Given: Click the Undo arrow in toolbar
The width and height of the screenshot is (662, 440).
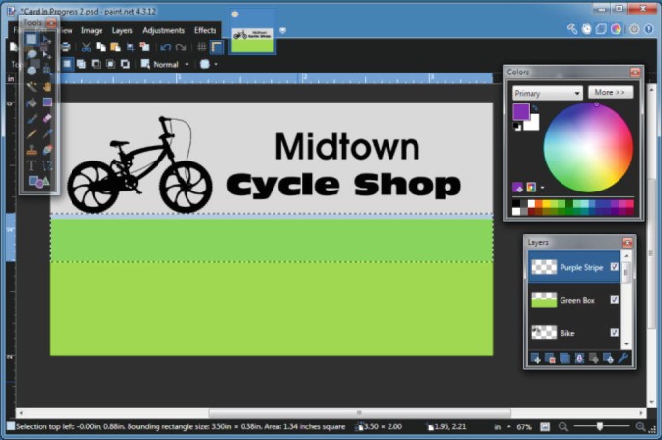Looking at the screenshot, I should (x=166, y=46).
